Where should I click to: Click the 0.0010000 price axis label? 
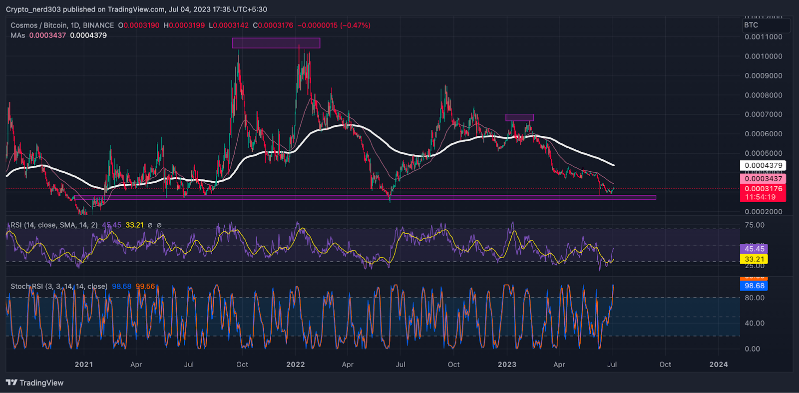tap(764, 56)
